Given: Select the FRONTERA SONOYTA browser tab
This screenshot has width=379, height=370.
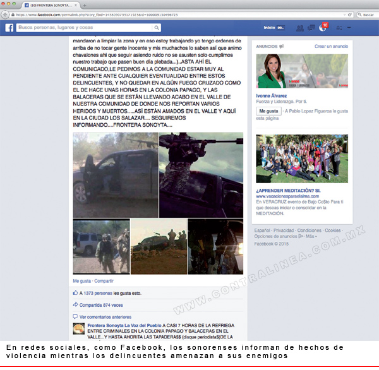Looking at the screenshot, I should click(x=51, y=5).
